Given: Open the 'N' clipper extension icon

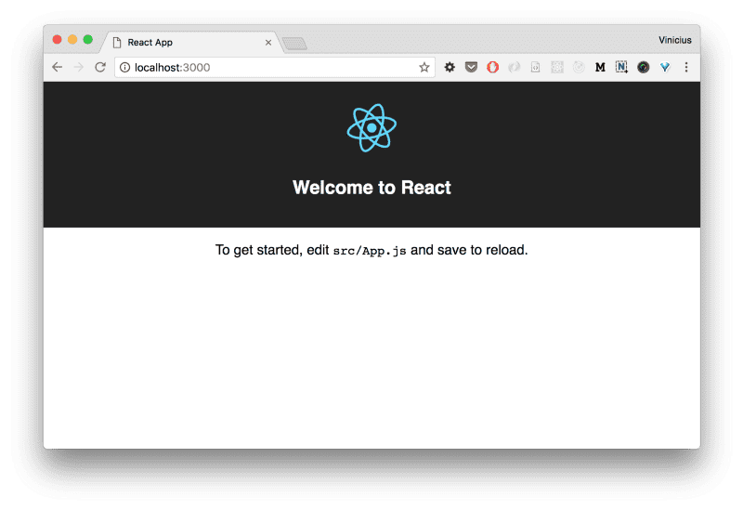Looking at the screenshot, I should (621, 67).
